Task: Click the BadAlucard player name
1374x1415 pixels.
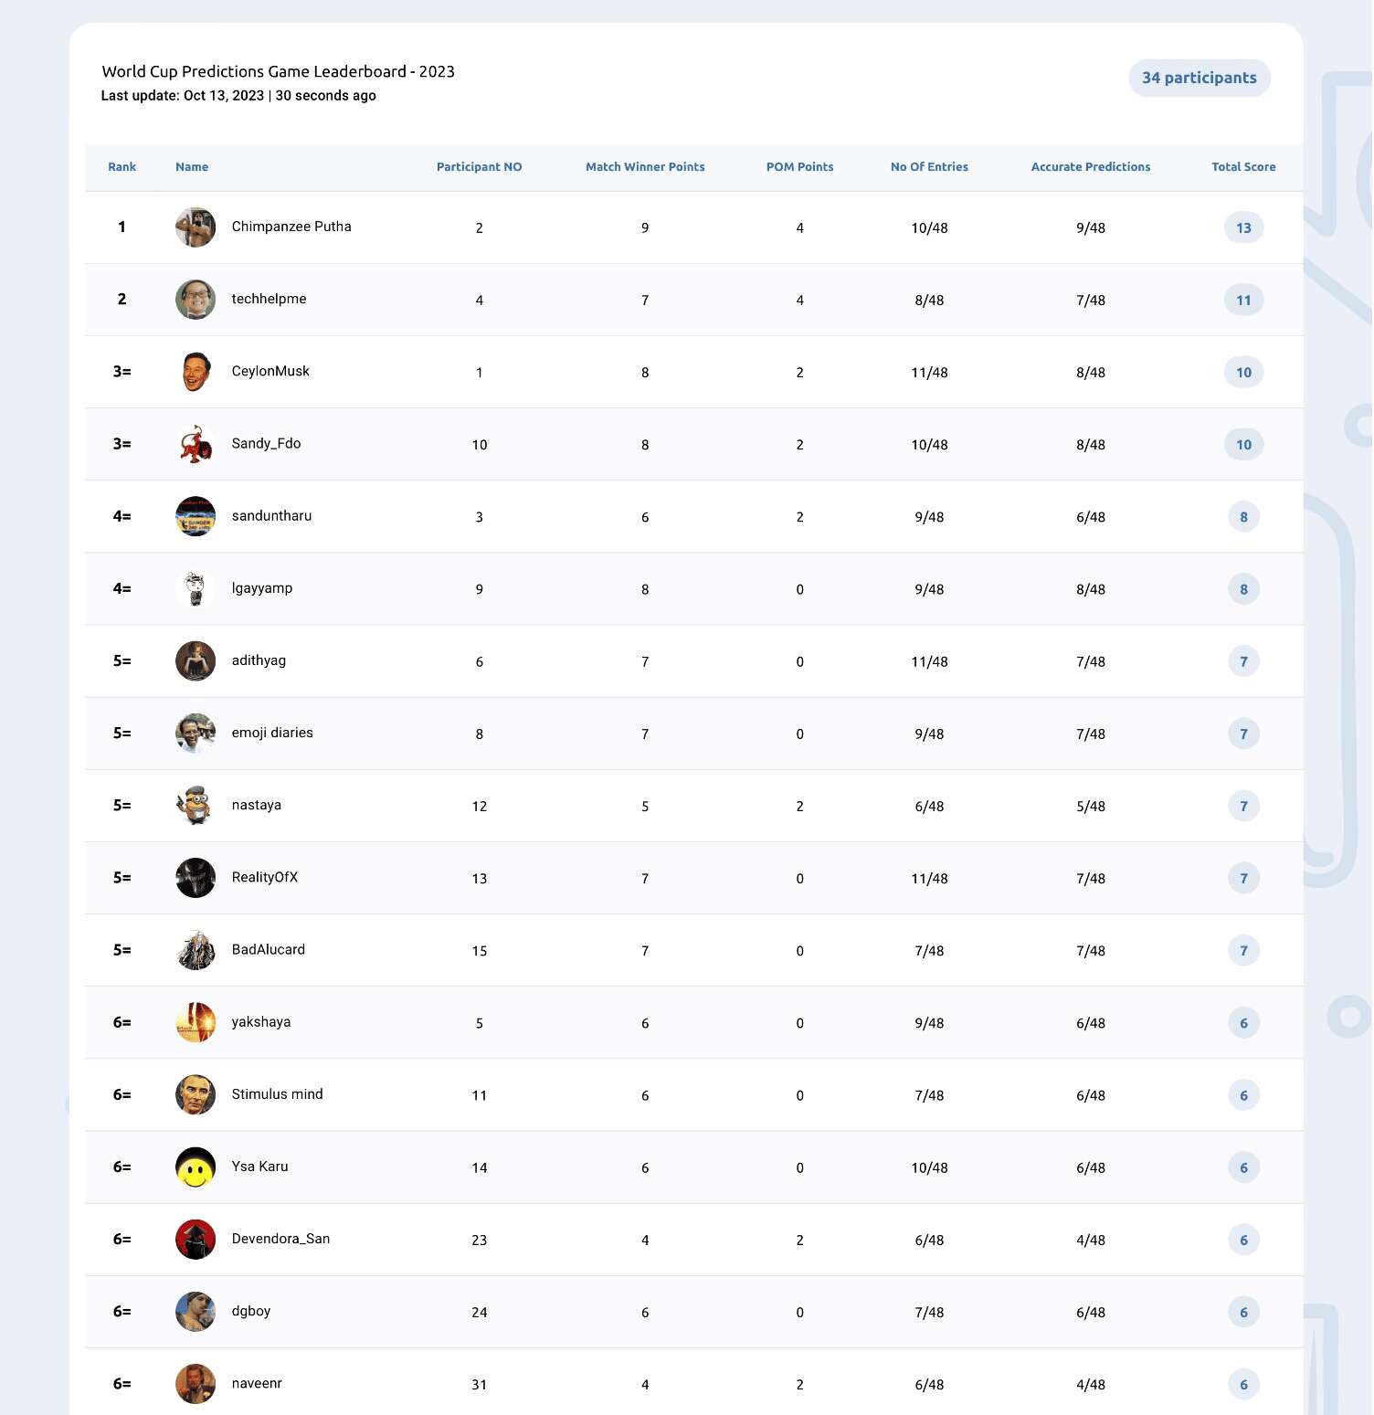Action: [x=269, y=950]
